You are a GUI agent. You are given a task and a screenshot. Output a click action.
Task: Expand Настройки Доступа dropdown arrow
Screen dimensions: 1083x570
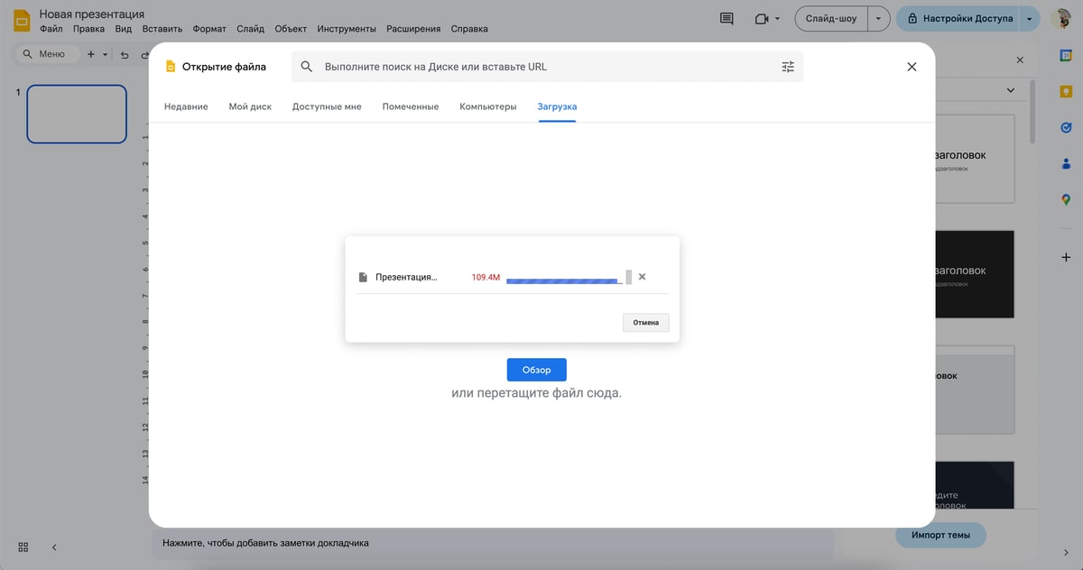pos(1031,18)
